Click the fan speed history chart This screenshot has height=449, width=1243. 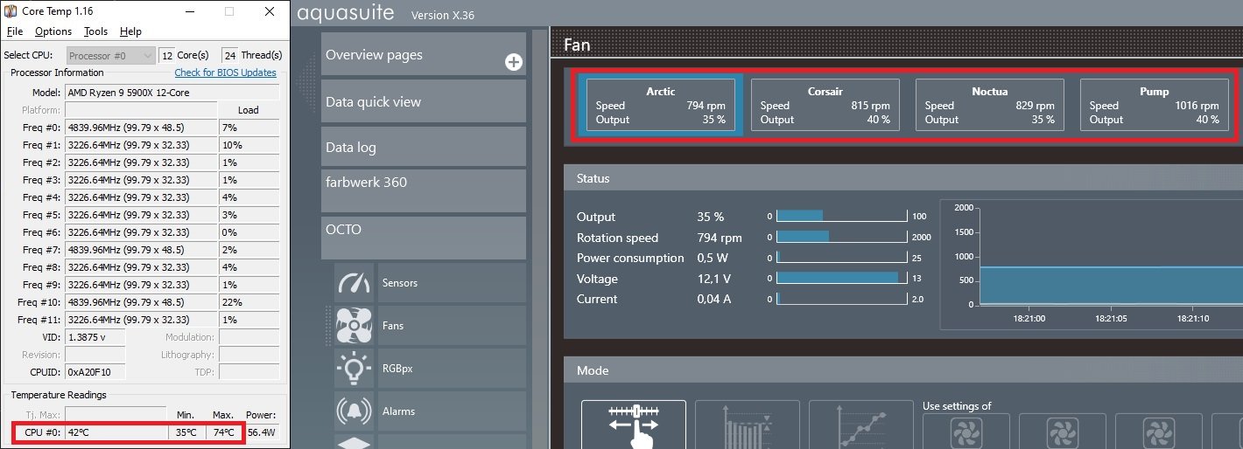coord(1092,264)
